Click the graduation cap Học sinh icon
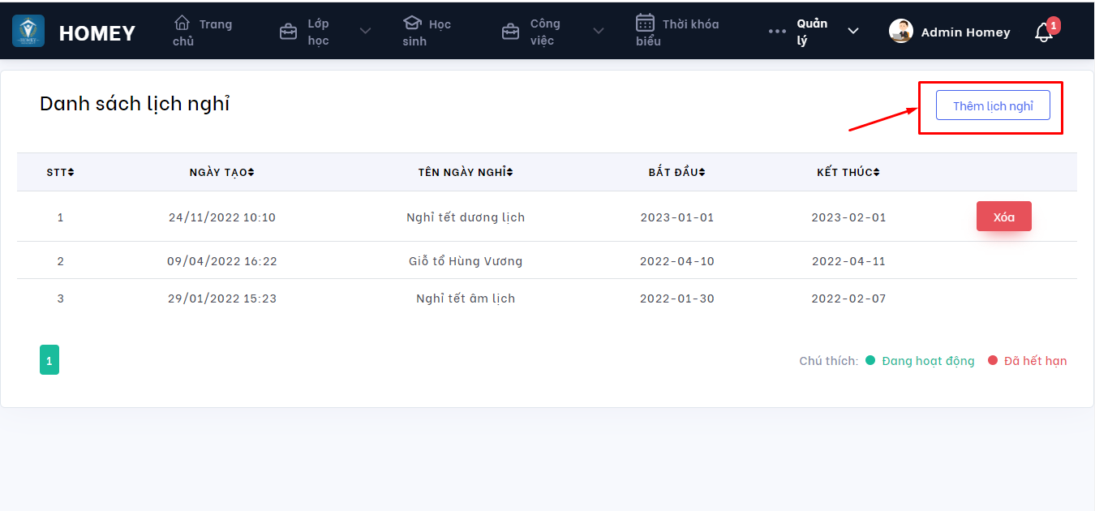Screen dimensions: 1095x511 pyautogui.click(x=412, y=23)
